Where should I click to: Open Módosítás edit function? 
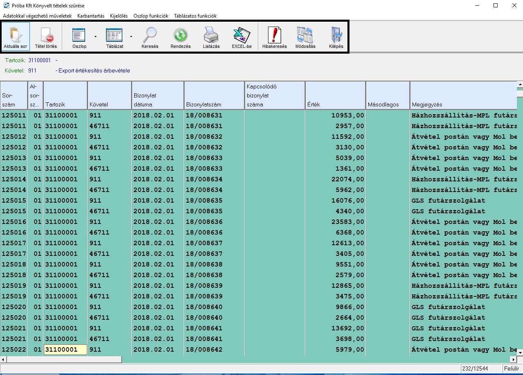(x=305, y=36)
